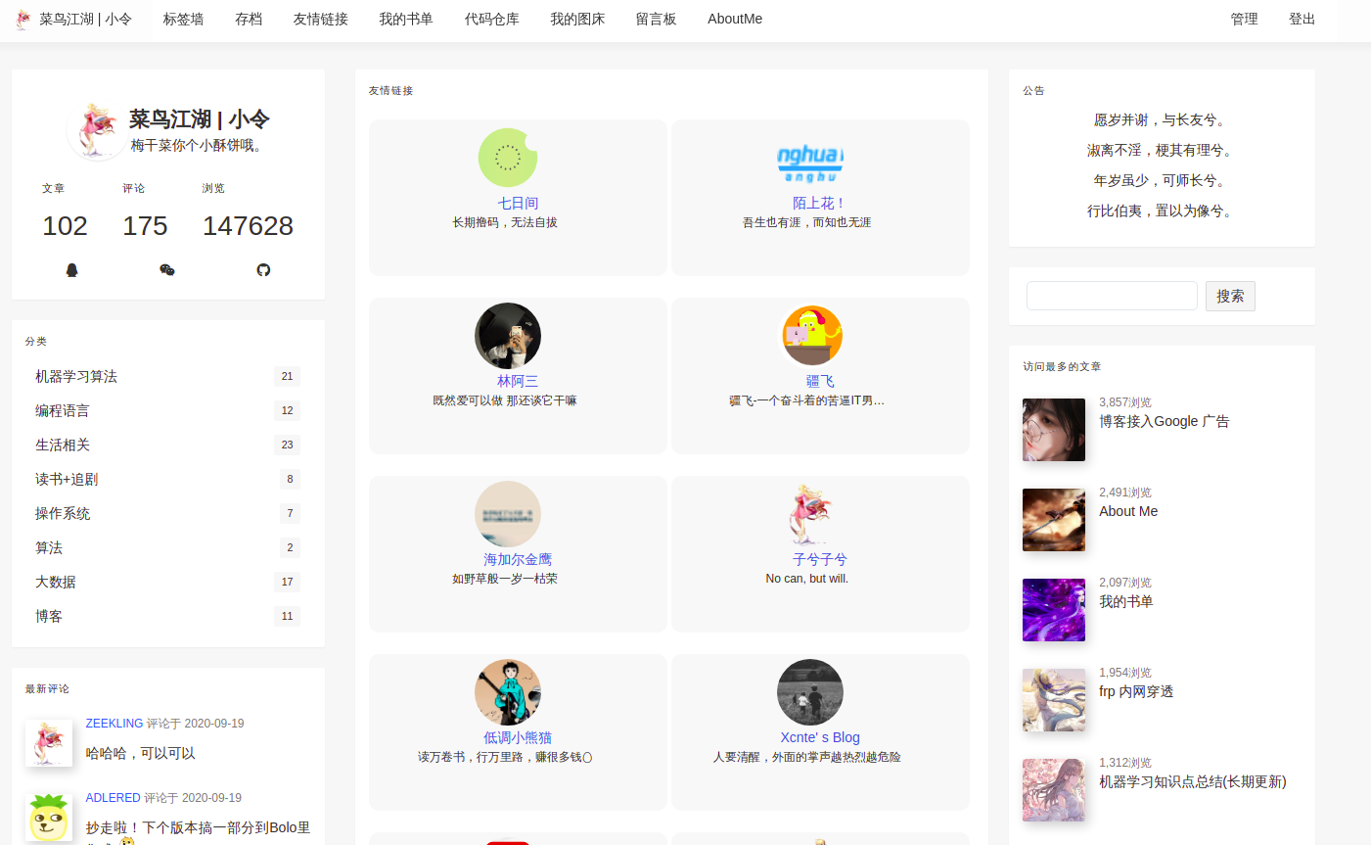The width and height of the screenshot is (1371, 845).
Task: Click the view count 147628
Action: (248, 226)
